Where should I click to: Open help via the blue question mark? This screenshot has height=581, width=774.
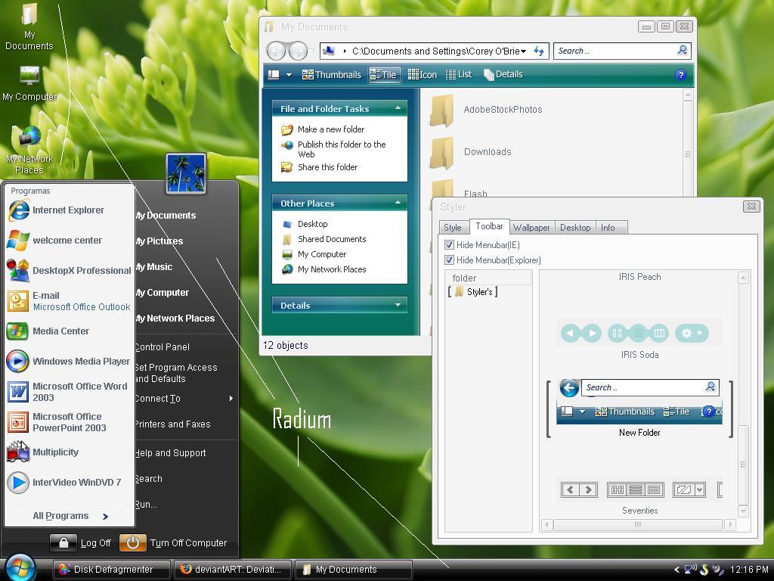[x=681, y=75]
